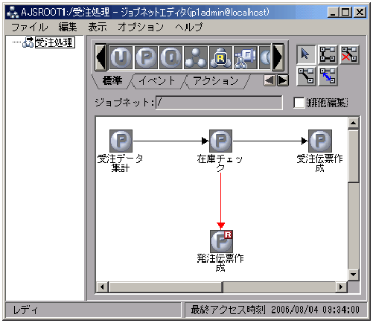This screenshot has height=323, width=373.
Task: Open the ヘルプ menu
Action: 188,27
